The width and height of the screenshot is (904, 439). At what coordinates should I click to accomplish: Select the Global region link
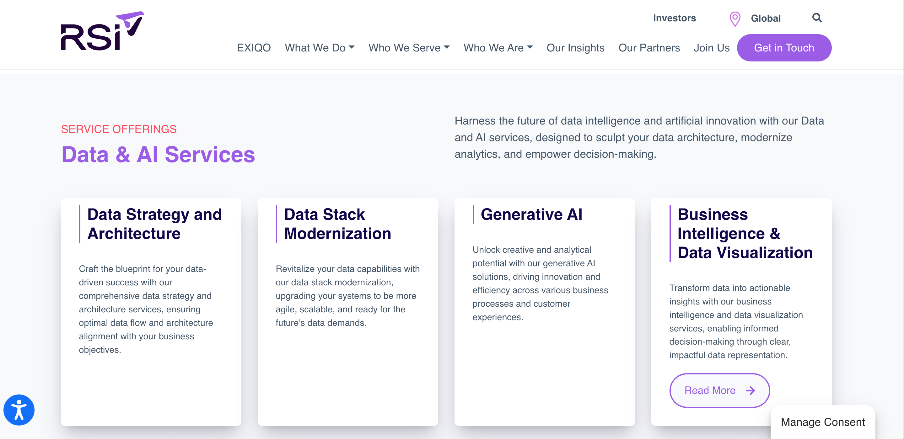pos(765,19)
